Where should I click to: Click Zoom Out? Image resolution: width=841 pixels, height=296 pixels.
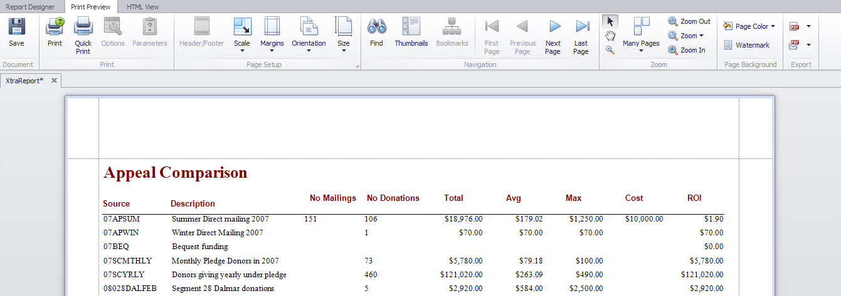689,21
